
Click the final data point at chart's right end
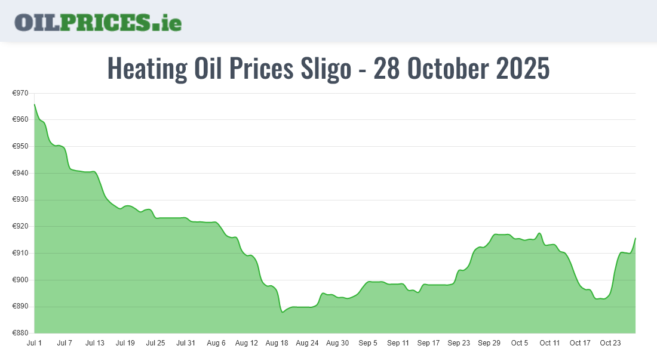tap(635, 239)
